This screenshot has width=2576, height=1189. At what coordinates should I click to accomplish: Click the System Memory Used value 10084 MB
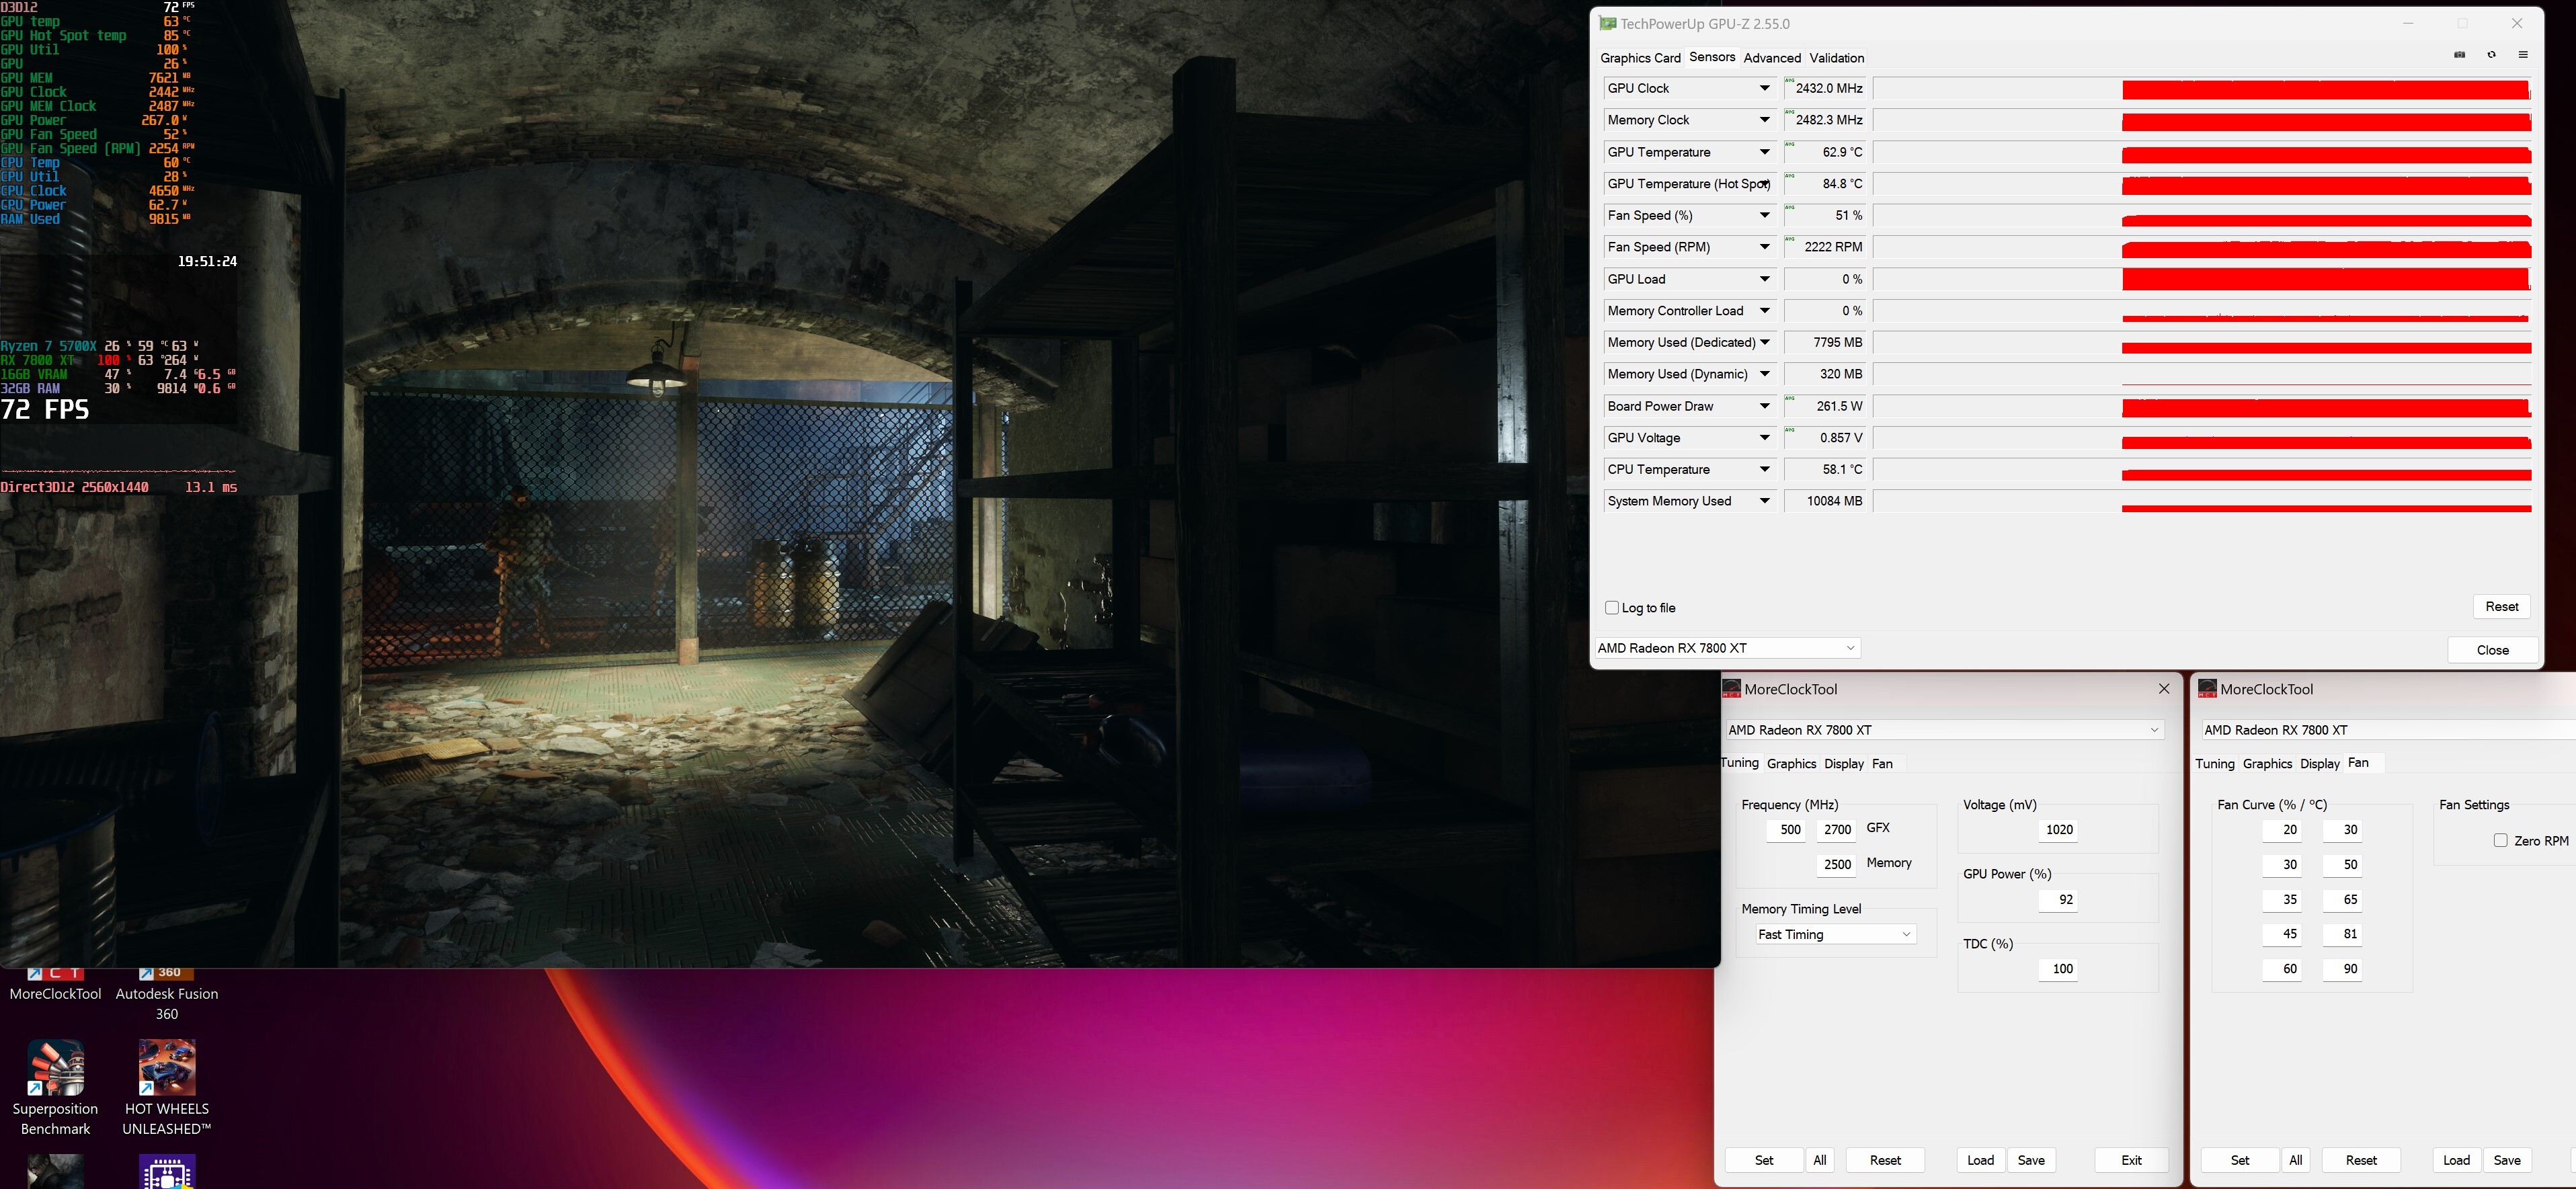point(1826,501)
